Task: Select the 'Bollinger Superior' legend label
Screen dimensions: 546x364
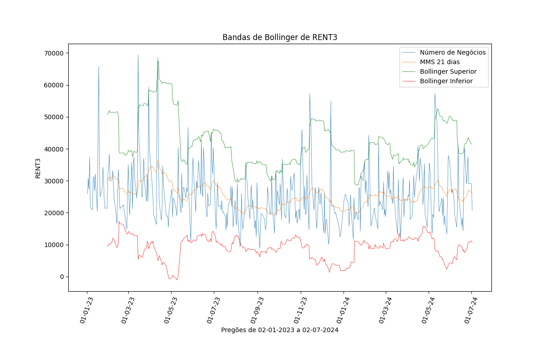Action: (448, 71)
